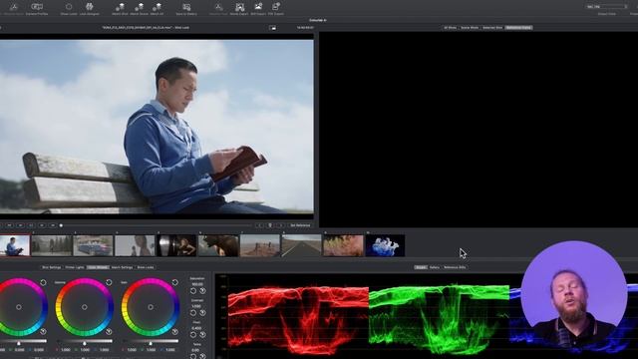Select the blue smoke shot thumbnail
This screenshot has height=359, width=638.
click(386, 245)
